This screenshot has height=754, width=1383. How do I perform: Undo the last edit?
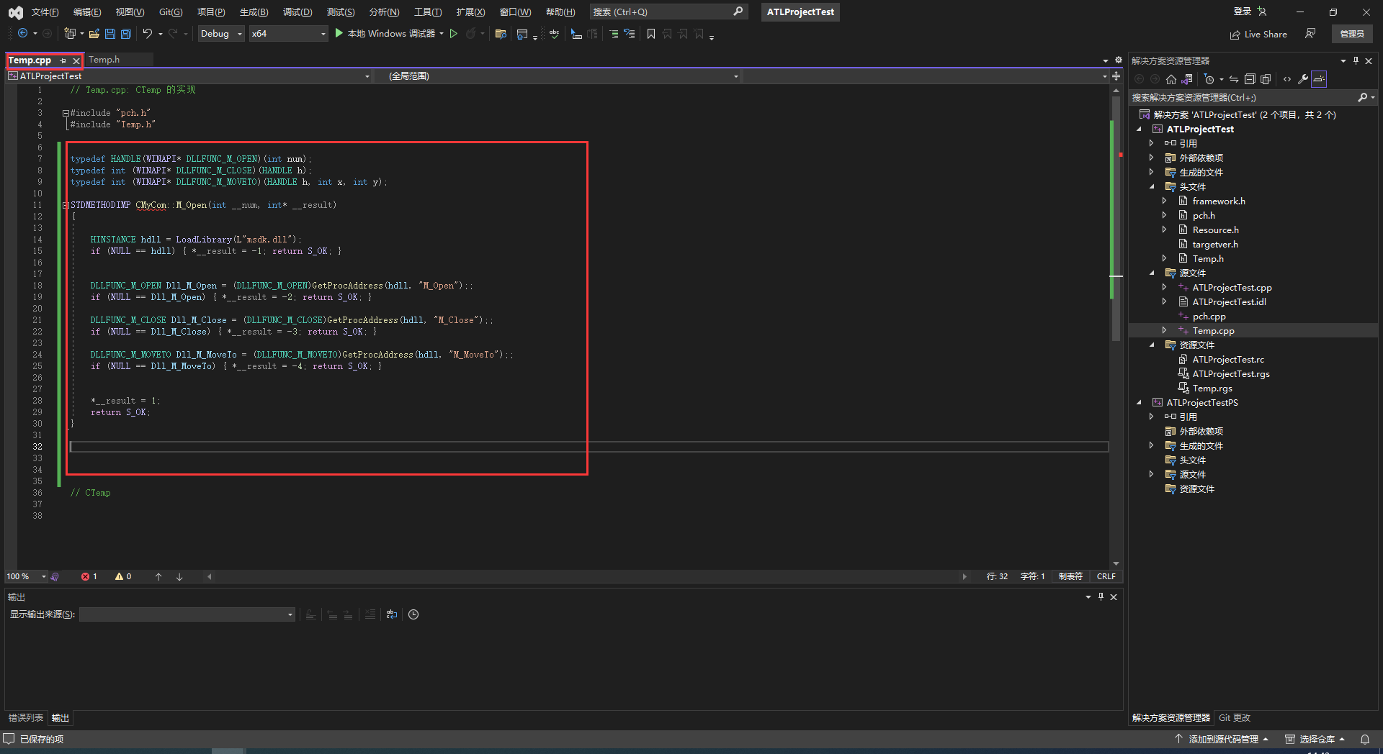tap(148, 34)
